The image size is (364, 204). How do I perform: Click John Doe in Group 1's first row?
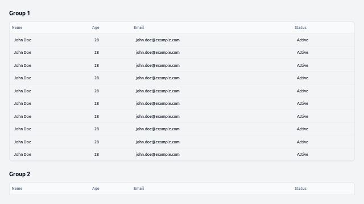click(23, 40)
